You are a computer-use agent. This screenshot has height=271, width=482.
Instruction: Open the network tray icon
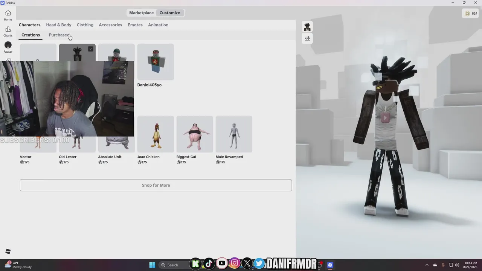451,265
